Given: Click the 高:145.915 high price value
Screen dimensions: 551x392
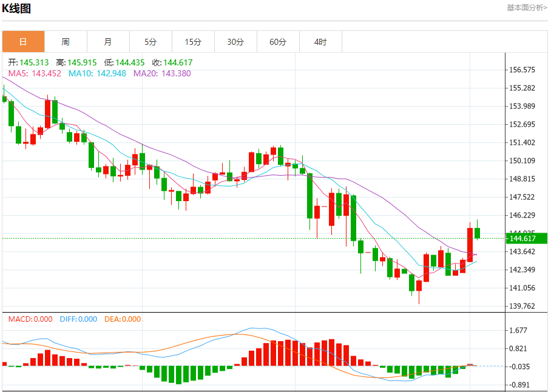Looking at the screenshot, I should pos(76,62).
